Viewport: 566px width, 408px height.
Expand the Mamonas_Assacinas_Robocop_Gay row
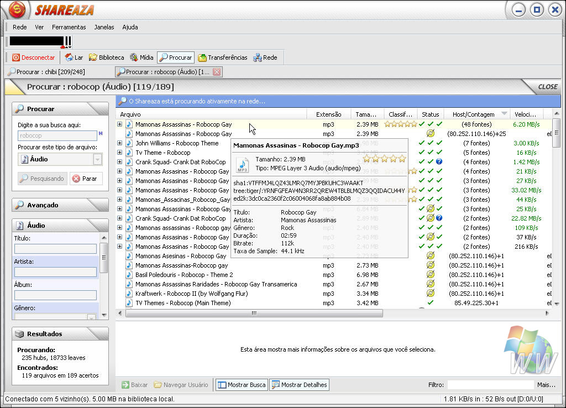click(119, 200)
